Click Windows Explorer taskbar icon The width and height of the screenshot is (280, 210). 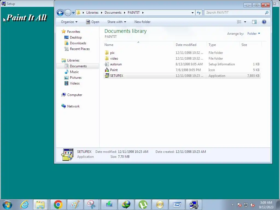click(x=40, y=205)
